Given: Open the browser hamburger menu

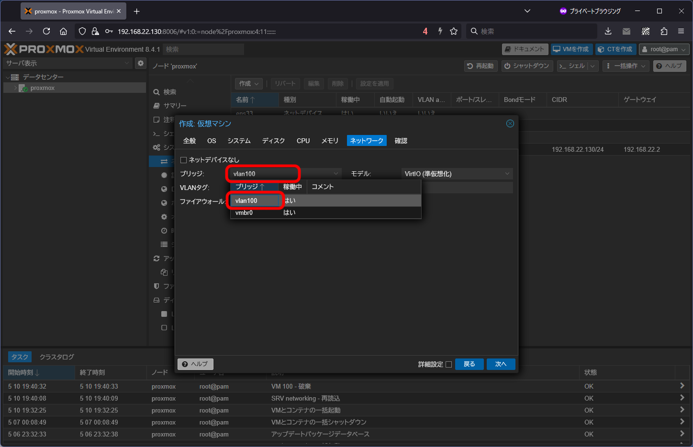Looking at the screenshot, I should point(681,31).
